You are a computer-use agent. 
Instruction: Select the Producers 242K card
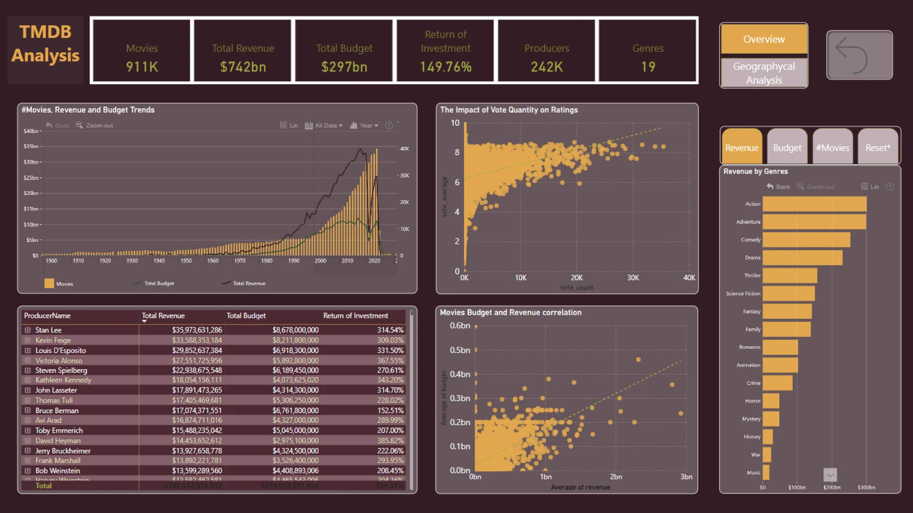point(547,50)
